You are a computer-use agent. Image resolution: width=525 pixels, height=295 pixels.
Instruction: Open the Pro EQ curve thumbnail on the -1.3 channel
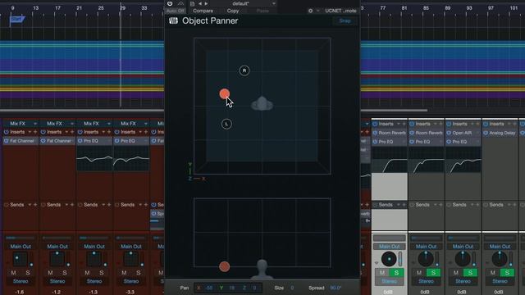(x=94, y=158)
